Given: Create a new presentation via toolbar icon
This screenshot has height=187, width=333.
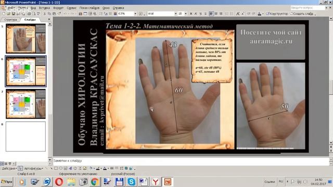Looking at the screenshot, I should 4,14.
